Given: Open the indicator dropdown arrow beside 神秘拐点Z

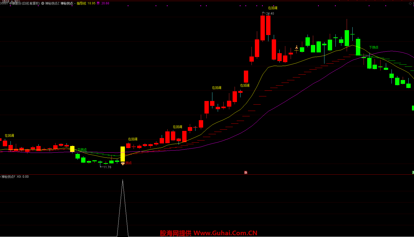Looking at the screenshot, I should coord(43,3).
